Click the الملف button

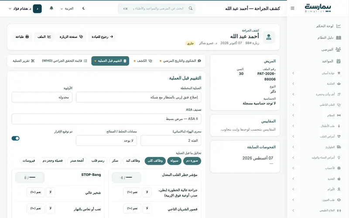click(44, 37)
